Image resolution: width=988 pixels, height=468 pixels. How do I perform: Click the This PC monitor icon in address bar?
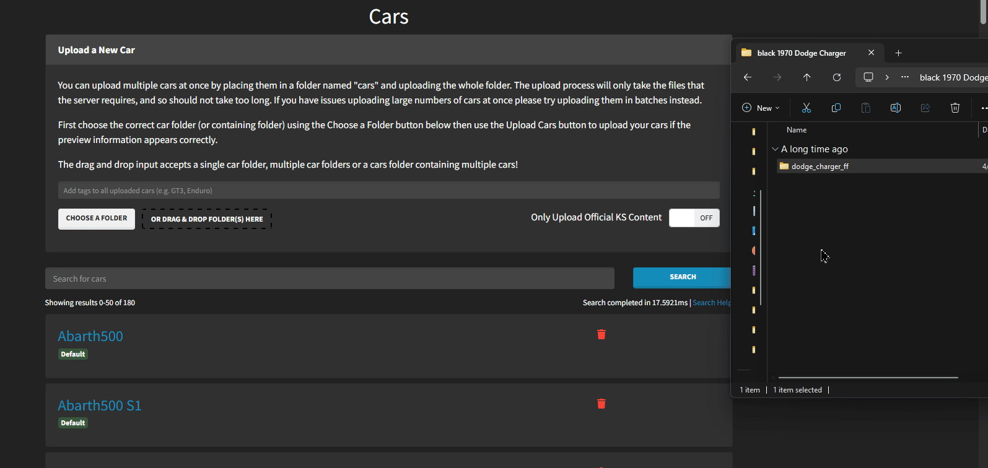click(868, 77)
